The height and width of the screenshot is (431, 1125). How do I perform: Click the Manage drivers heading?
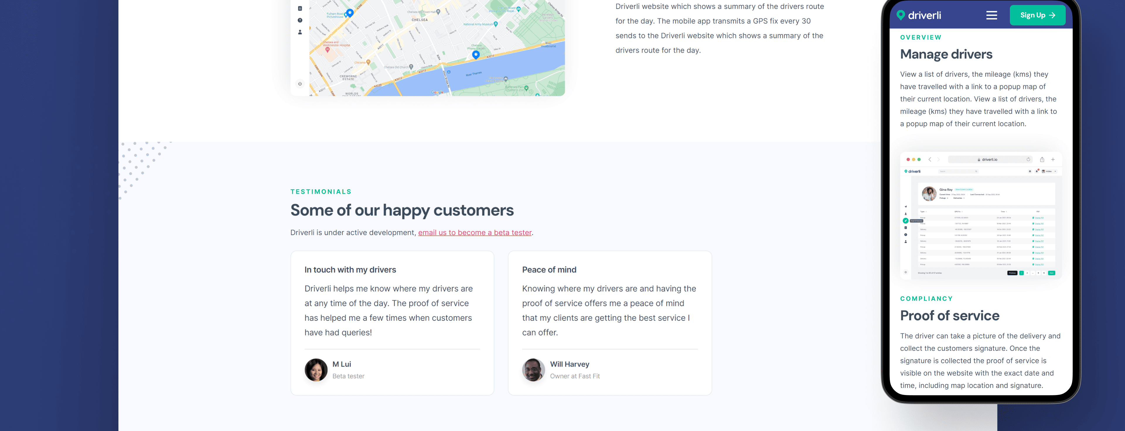pos(946,54)
